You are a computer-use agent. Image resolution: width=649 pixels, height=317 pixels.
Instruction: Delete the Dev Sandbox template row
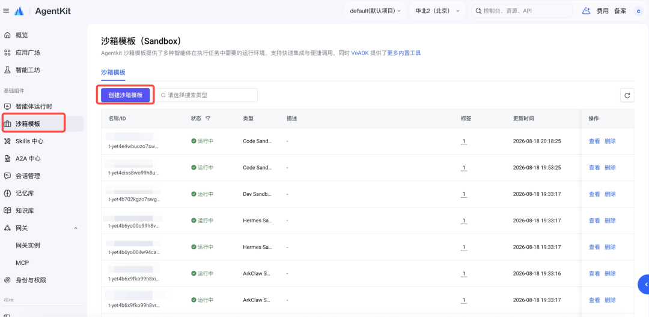[x=610, y=194]
